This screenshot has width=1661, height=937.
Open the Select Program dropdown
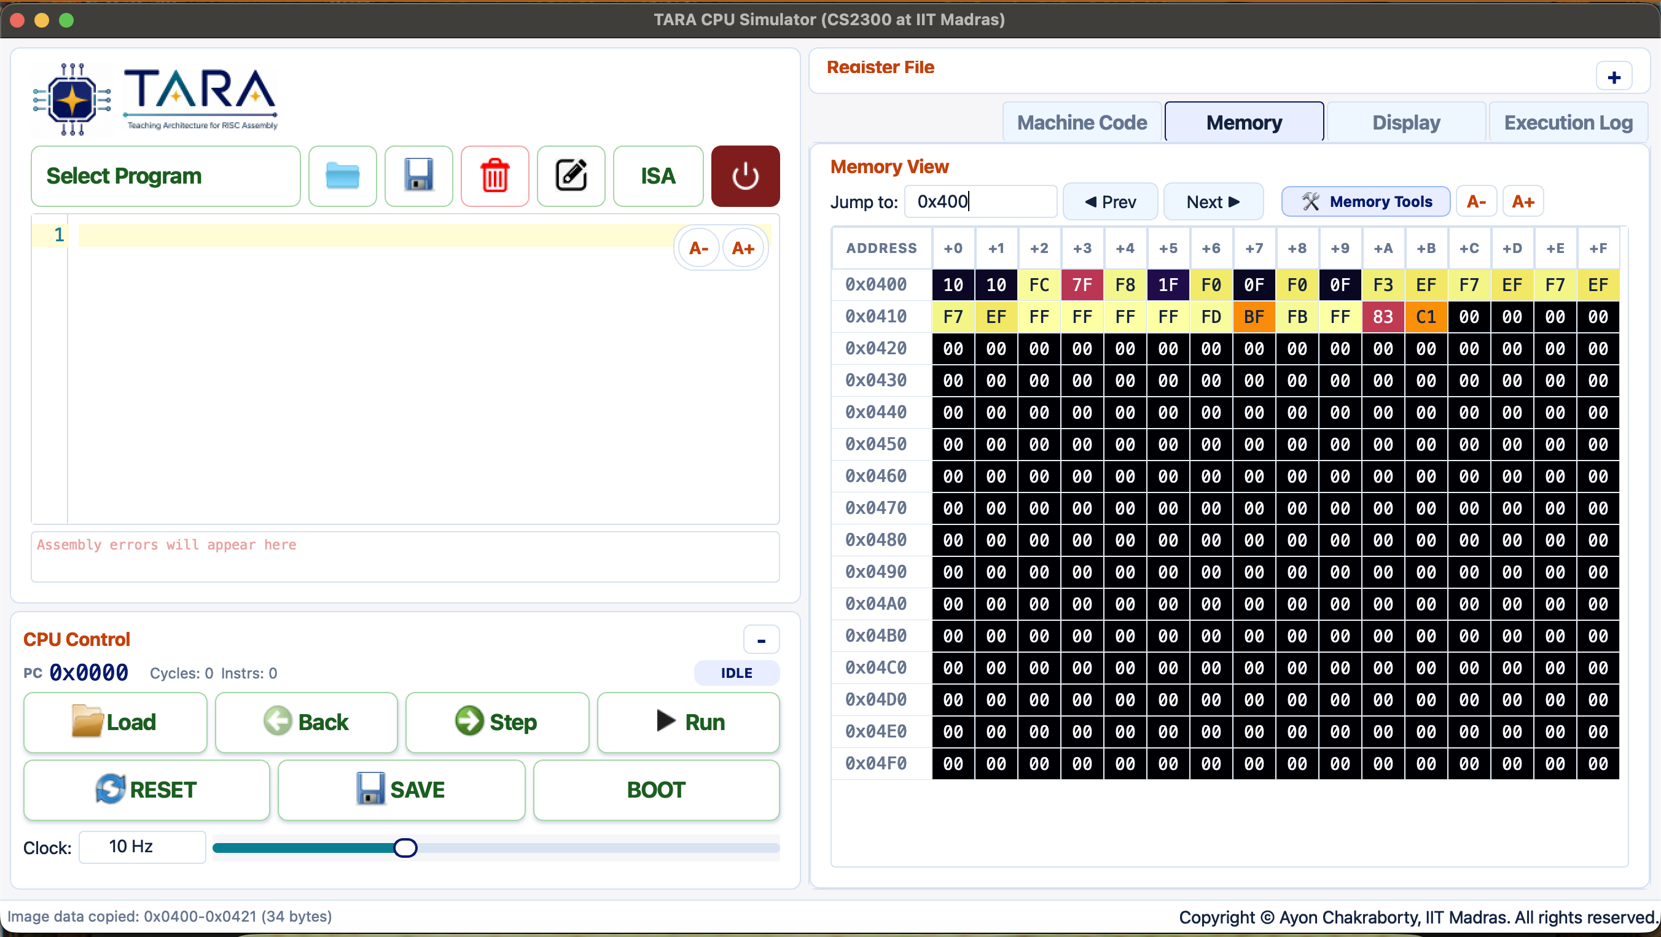coord(166,176)
